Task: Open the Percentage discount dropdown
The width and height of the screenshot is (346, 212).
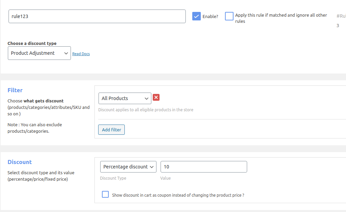Action: [x=128, y=167]
